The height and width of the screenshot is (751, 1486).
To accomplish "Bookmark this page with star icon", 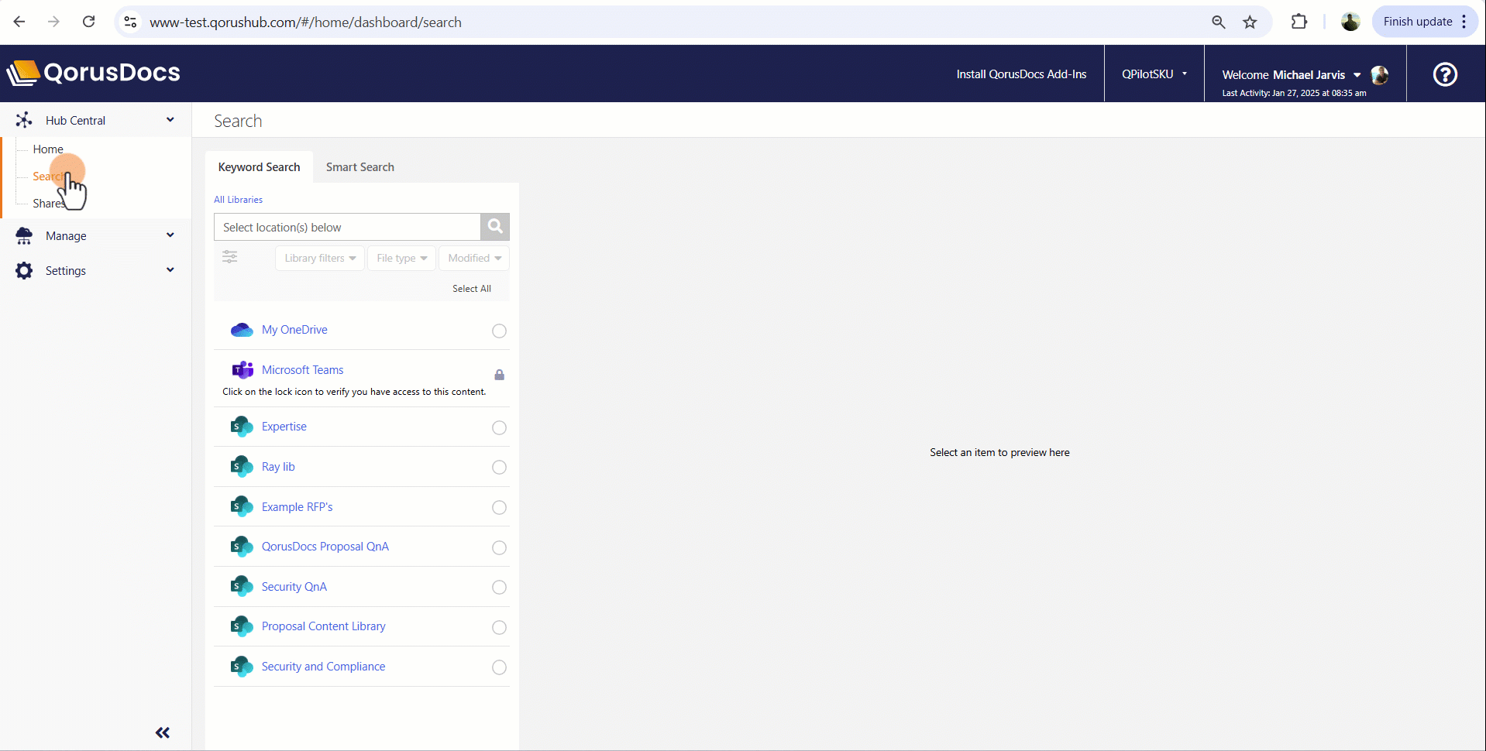I will click(1250, 22).
